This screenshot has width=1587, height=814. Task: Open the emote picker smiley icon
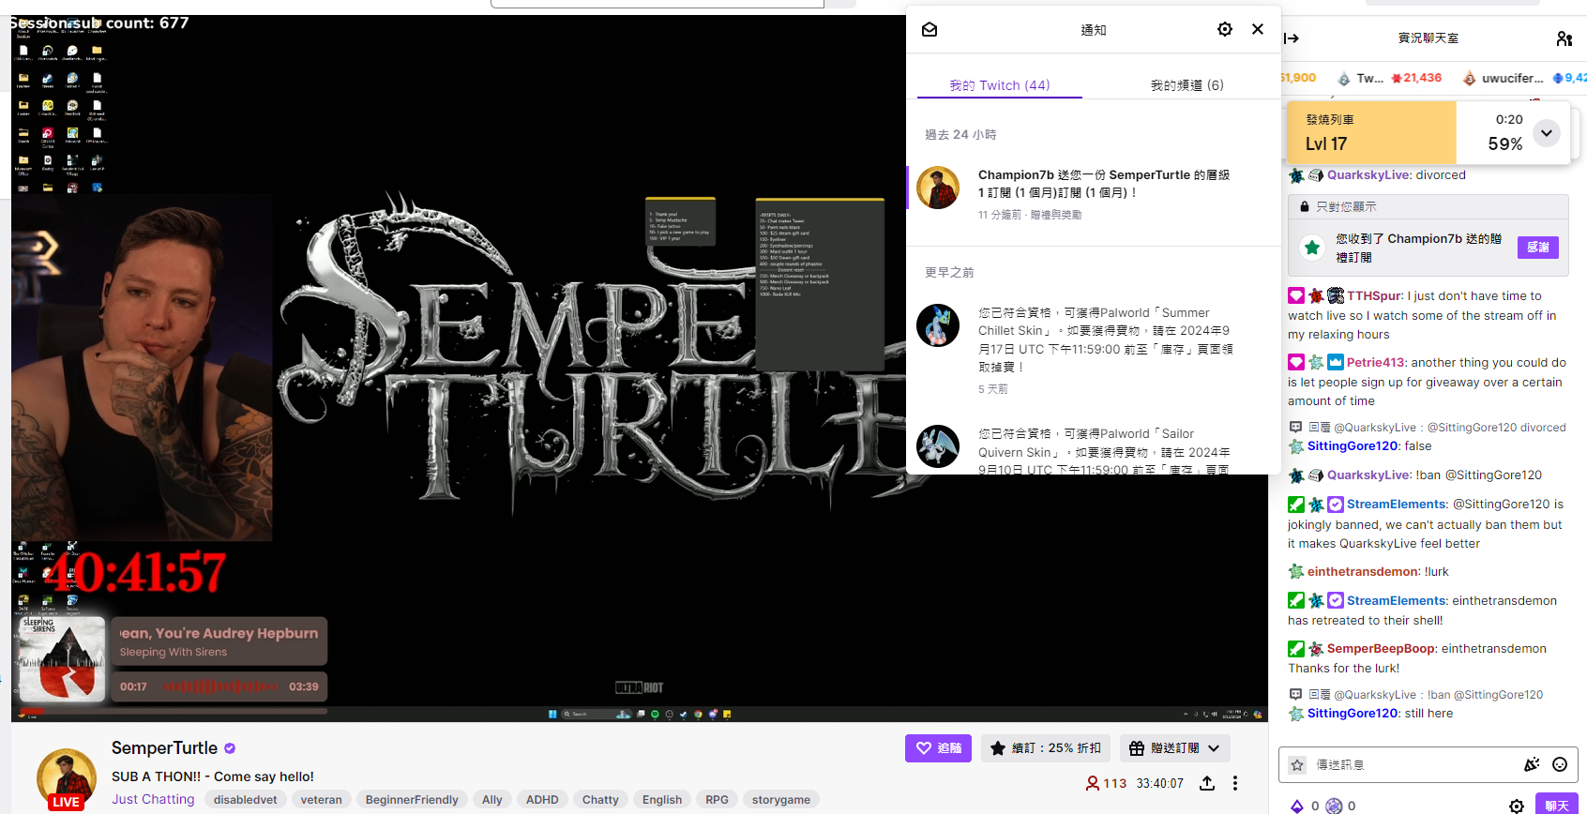coord(1560,765)
